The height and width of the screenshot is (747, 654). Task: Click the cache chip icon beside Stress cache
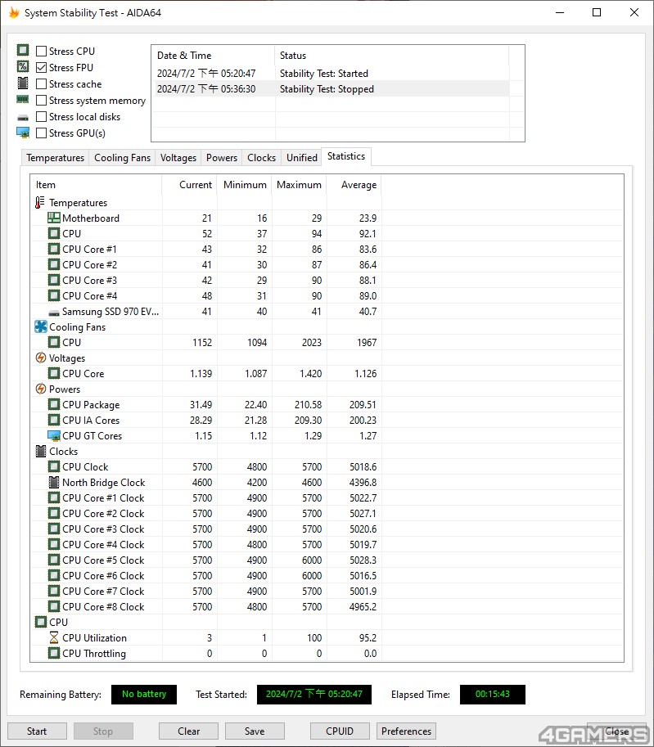point(22,83)
